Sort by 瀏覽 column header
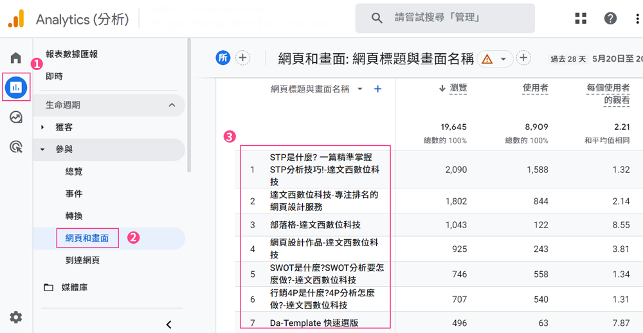 click(x=458, y=88)
